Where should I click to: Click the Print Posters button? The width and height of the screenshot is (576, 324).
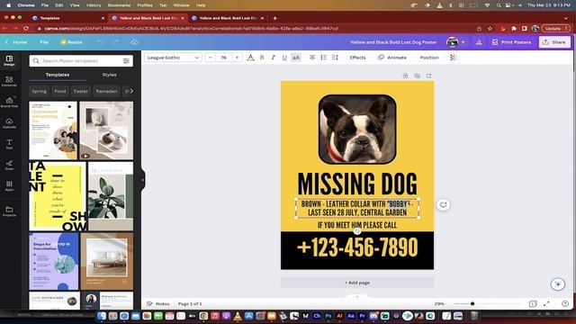point(512,42)
